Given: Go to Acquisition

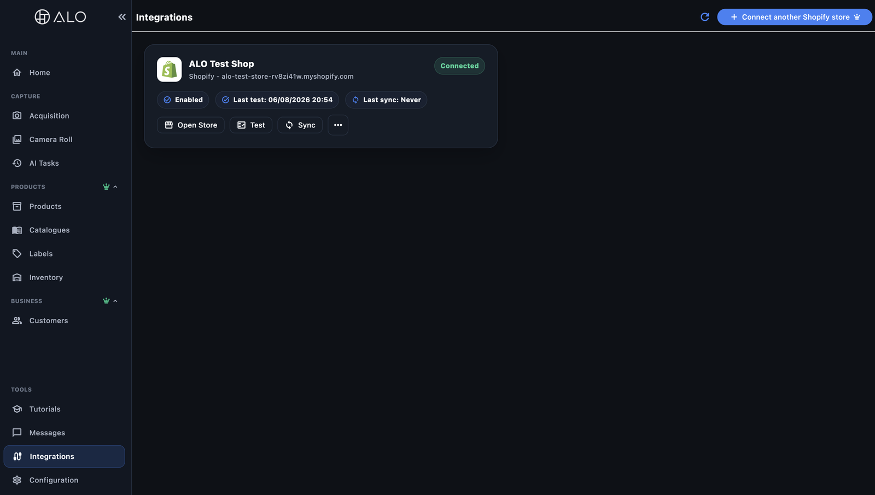Looking at the screenshot, I should pyautogui.click(x=64, y=116).
